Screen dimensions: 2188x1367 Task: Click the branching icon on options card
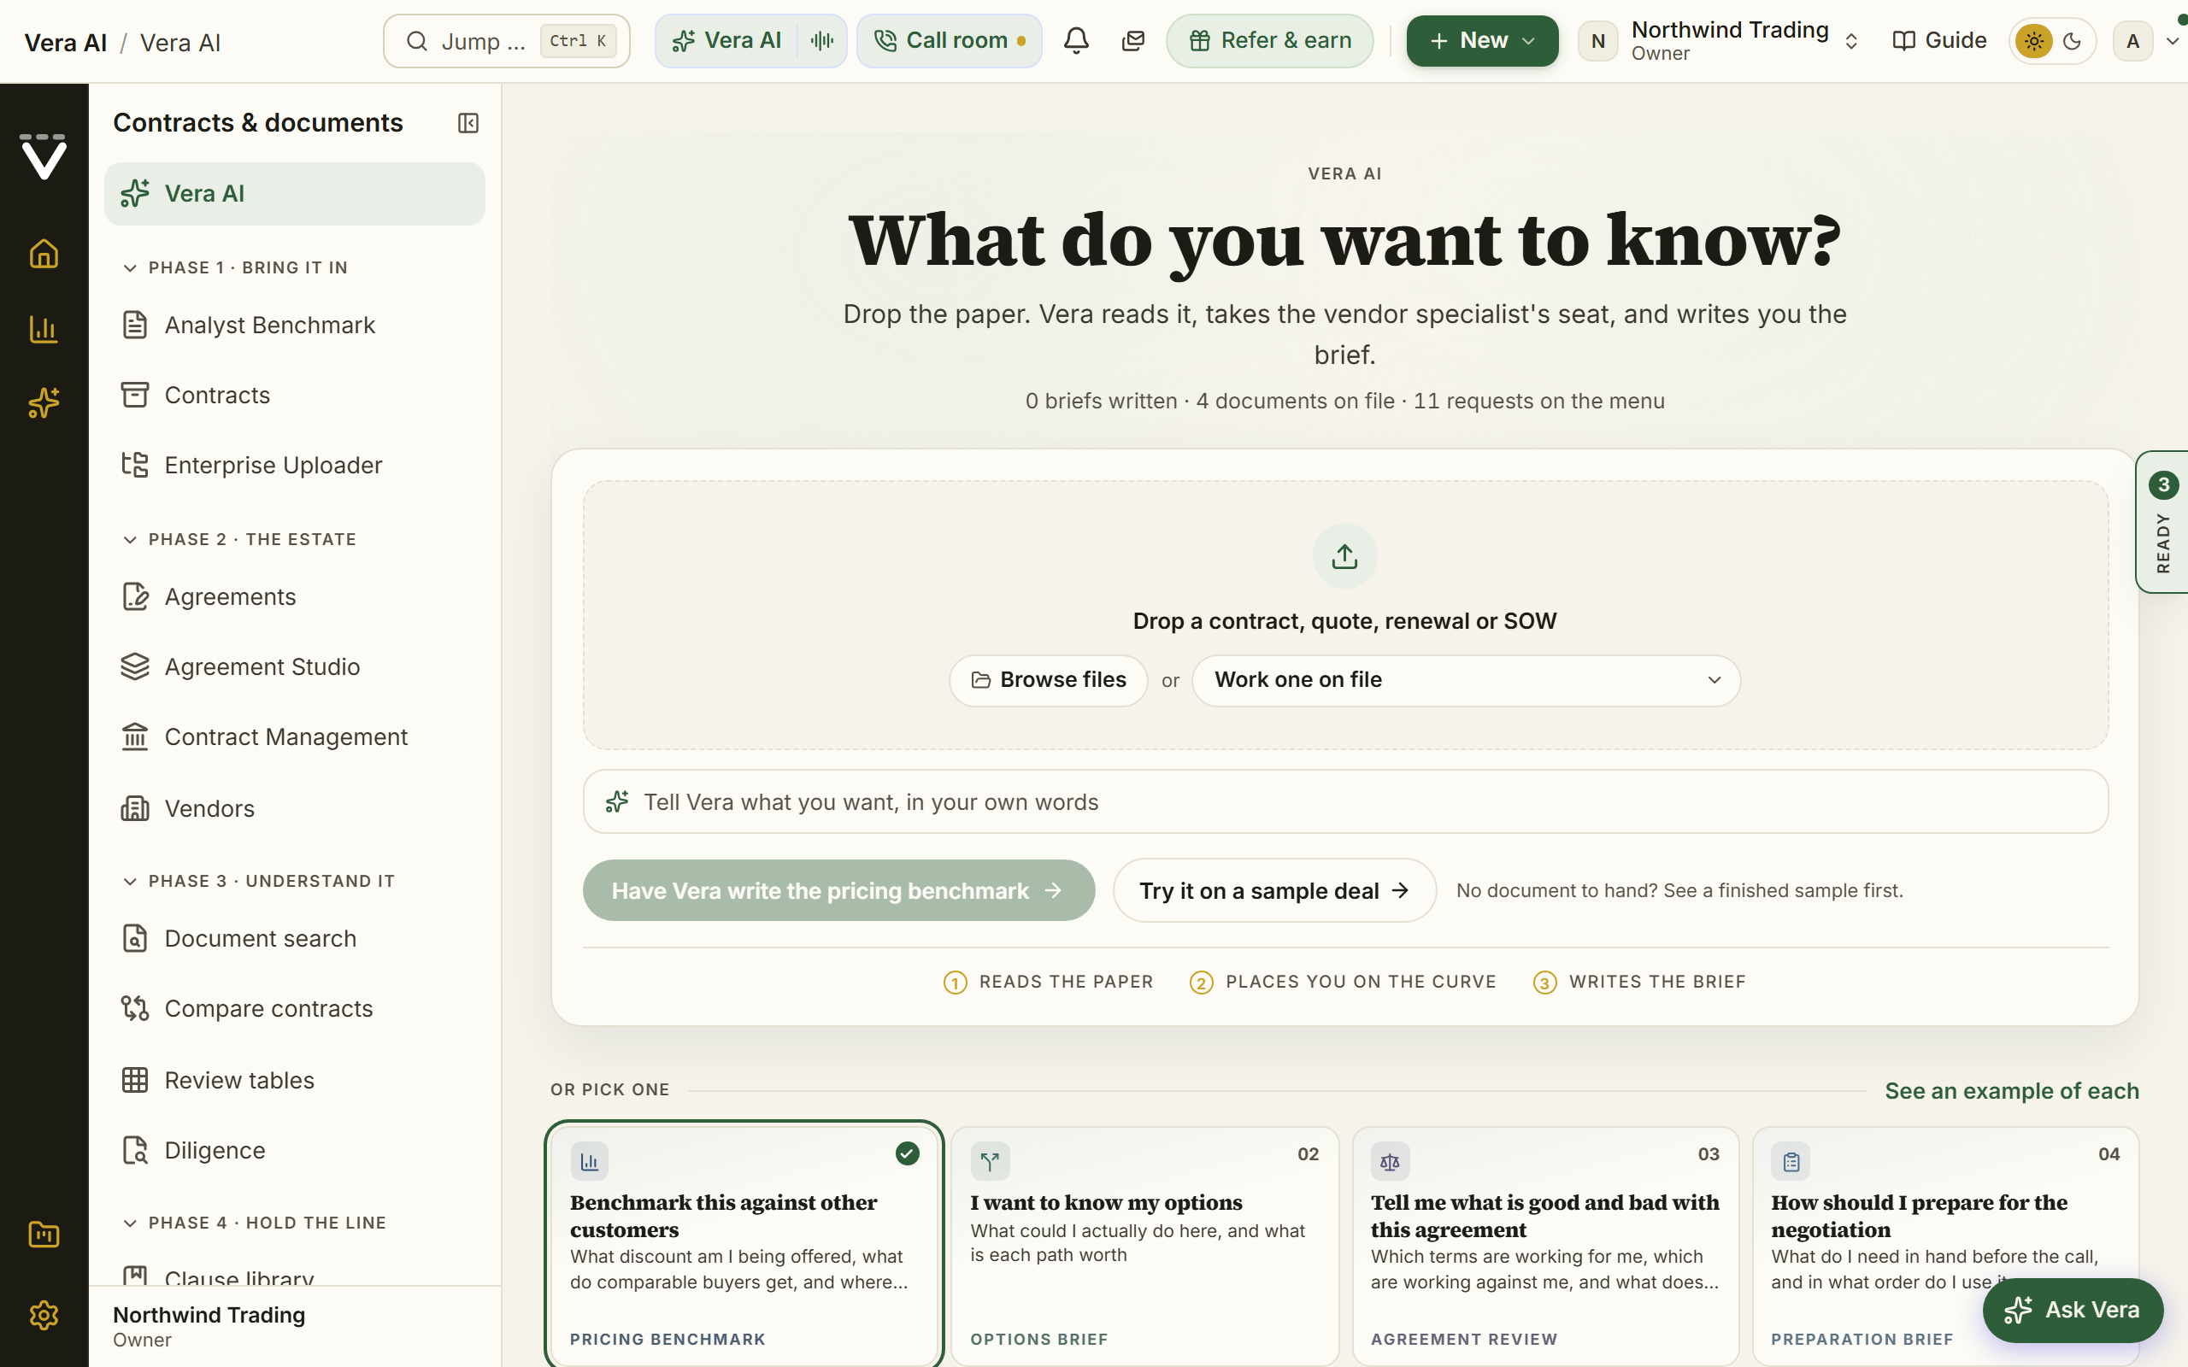[990, 1162]
